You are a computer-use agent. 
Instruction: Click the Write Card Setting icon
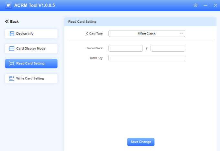point(12,78)
